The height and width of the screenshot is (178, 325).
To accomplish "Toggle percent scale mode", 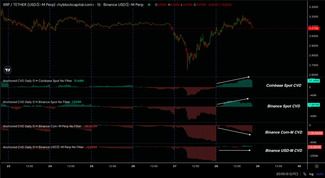I will [x=305, y=174].
